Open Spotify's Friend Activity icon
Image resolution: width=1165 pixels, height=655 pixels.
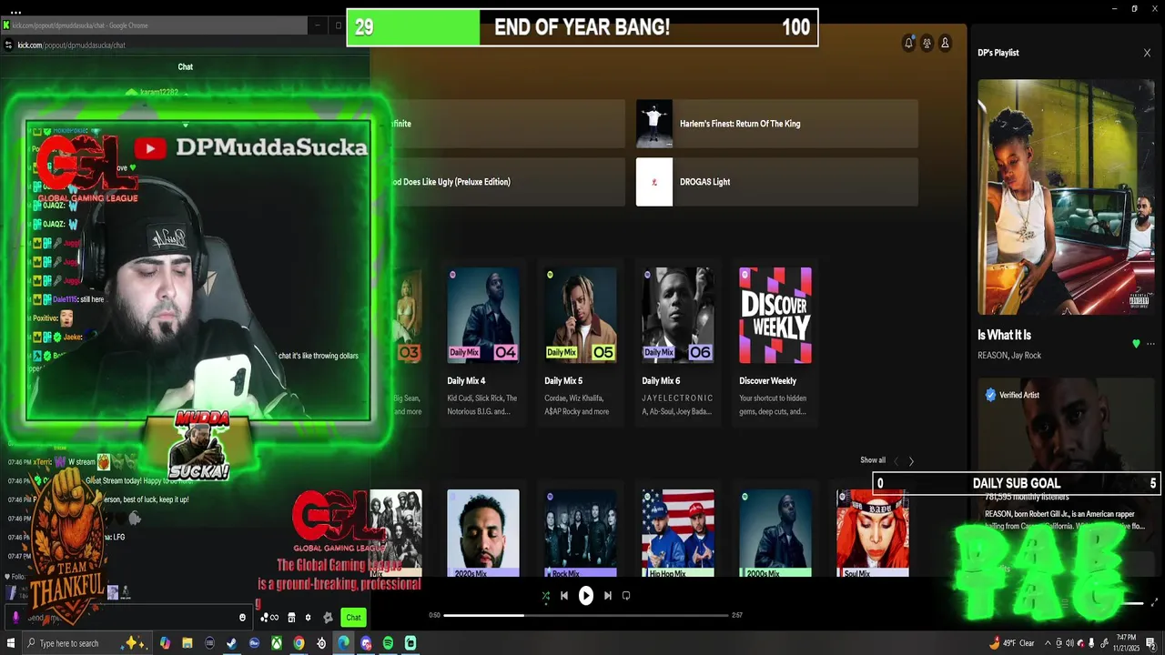[x=927, y=43]
